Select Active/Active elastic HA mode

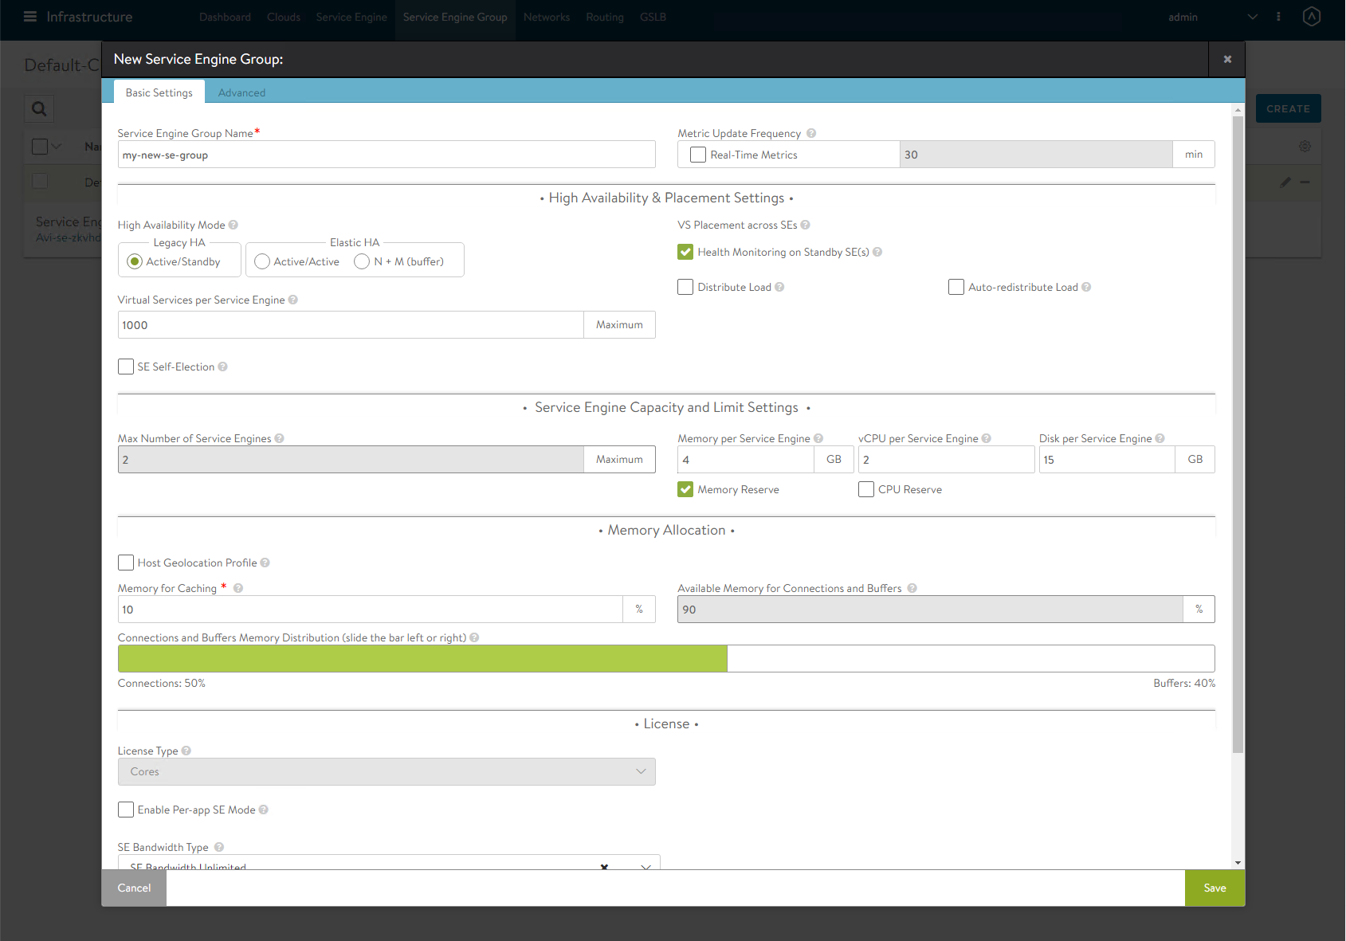tap(262, 261)
